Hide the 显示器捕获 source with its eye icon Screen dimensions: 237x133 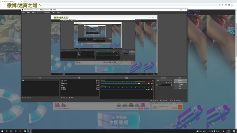click(x=96, y=89)
